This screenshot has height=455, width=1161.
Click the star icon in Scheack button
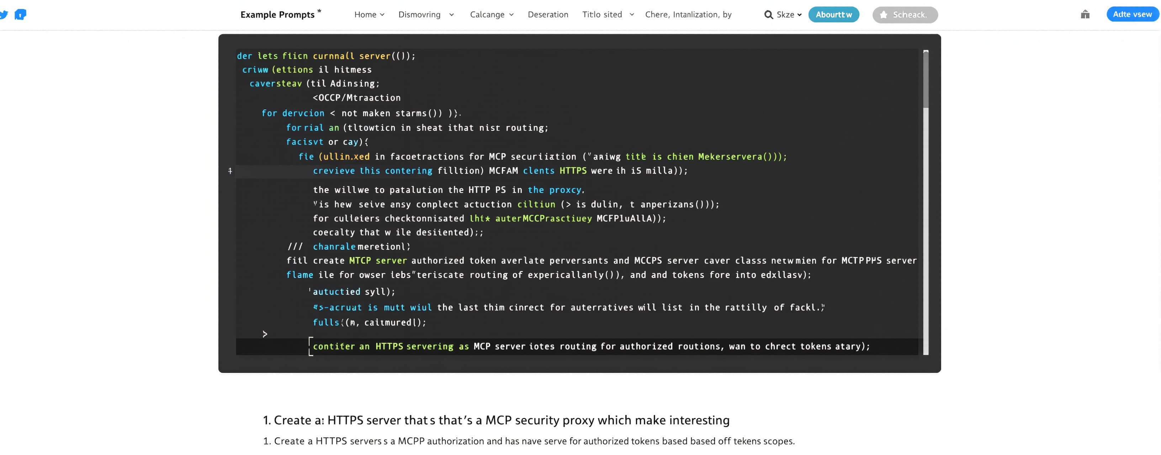coord(883,15)
